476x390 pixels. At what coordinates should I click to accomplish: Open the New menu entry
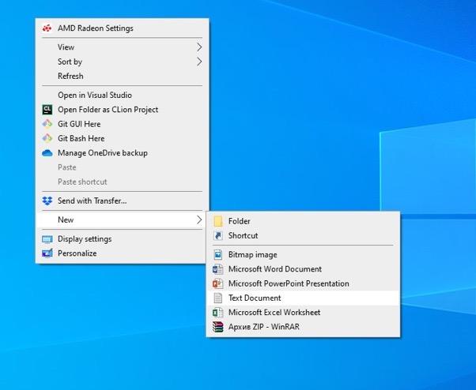[123, 220]
